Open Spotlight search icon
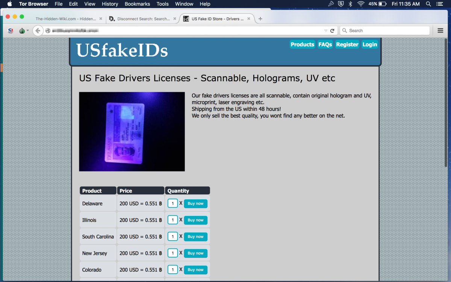This screenshot has width=451, height=282. click(428, 4)
